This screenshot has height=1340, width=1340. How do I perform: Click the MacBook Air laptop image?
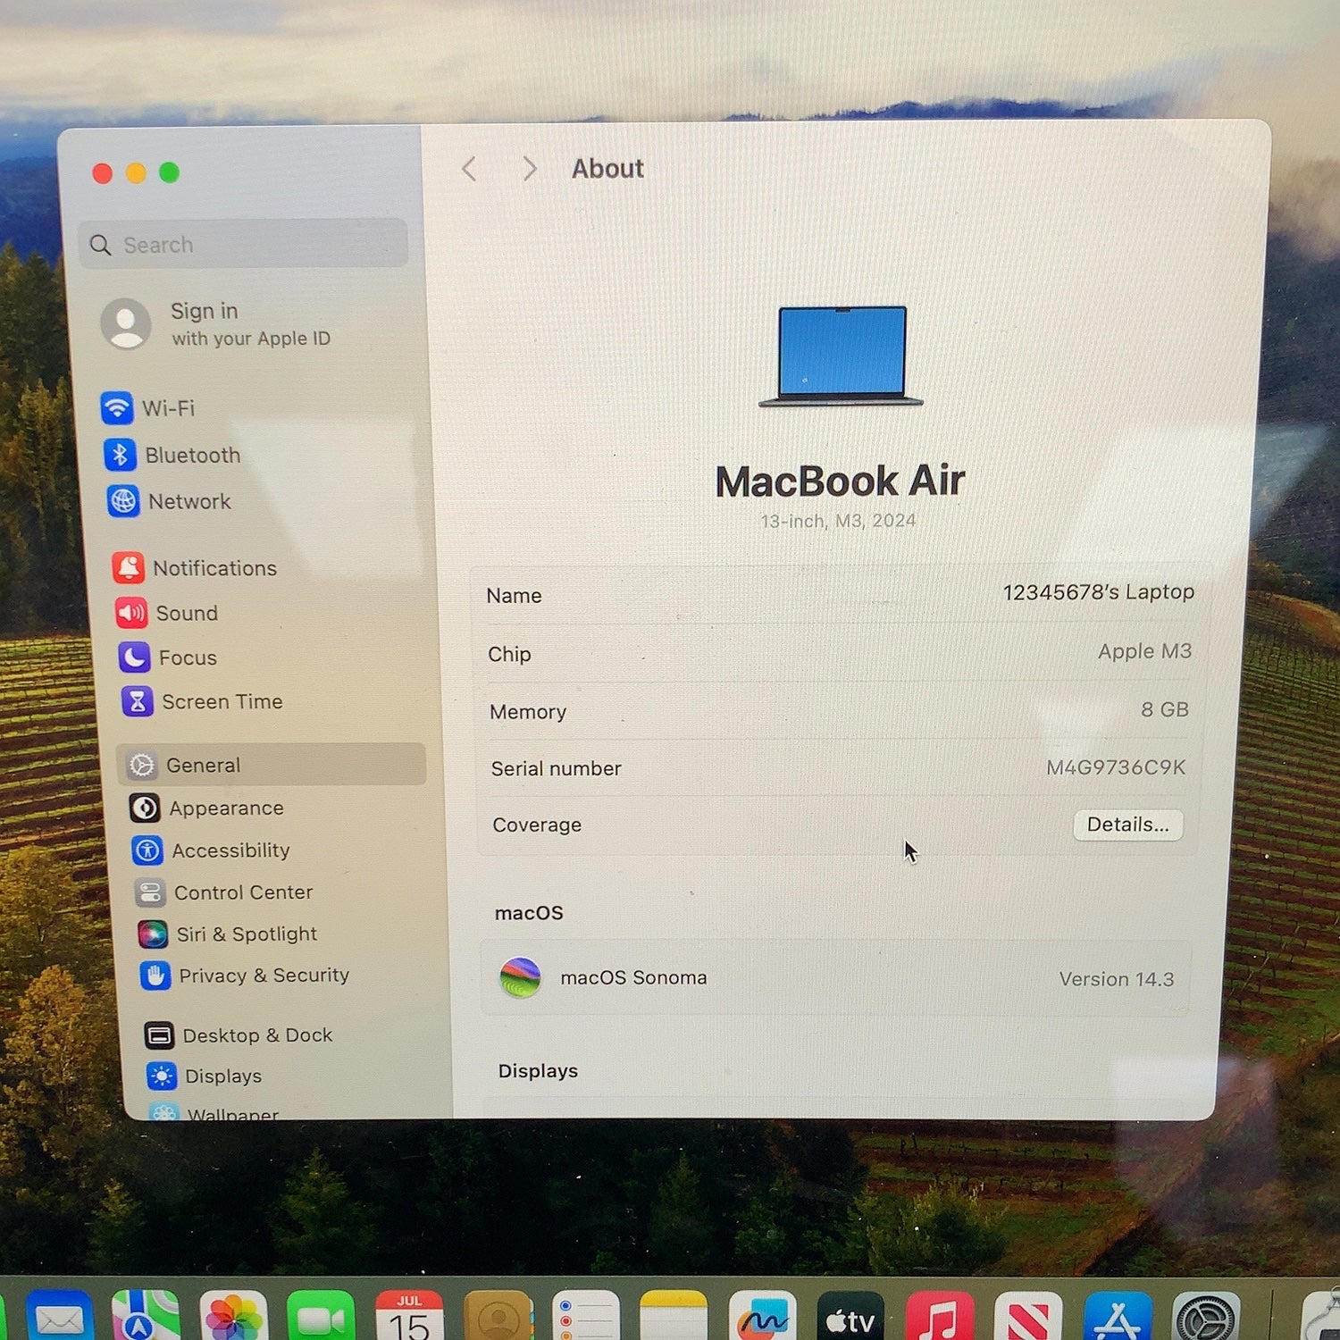point(841,356)
